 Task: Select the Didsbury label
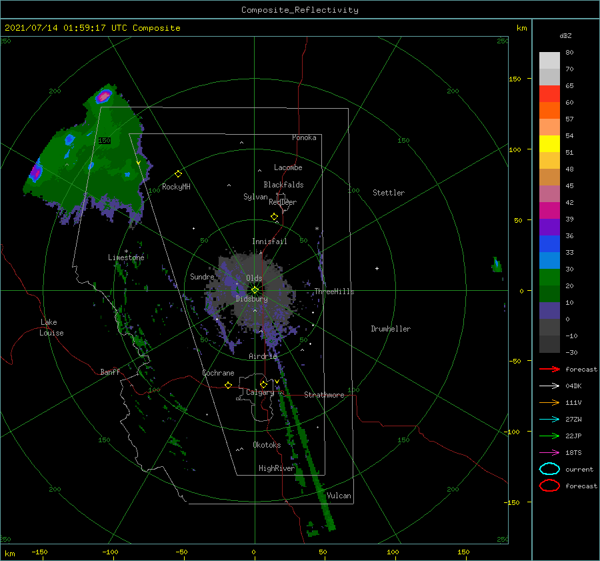coord(252,299)
